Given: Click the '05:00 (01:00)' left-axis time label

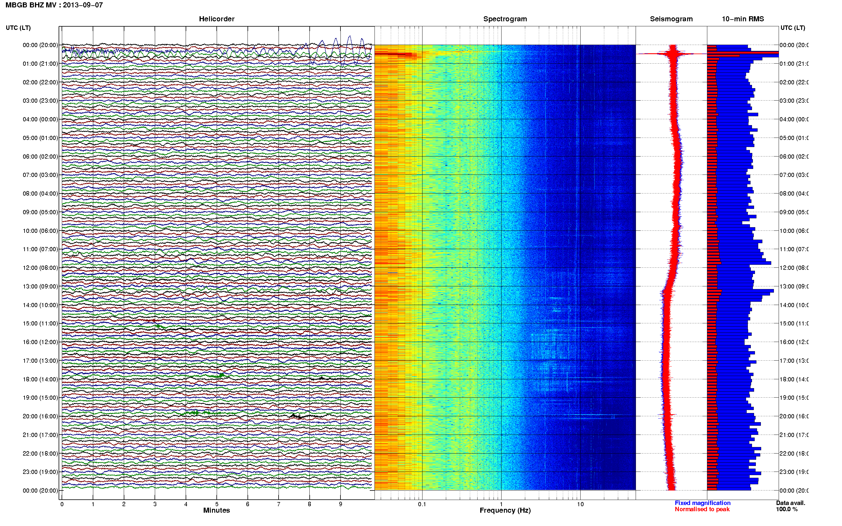Looking at the screenshot, I should [40, 138].
